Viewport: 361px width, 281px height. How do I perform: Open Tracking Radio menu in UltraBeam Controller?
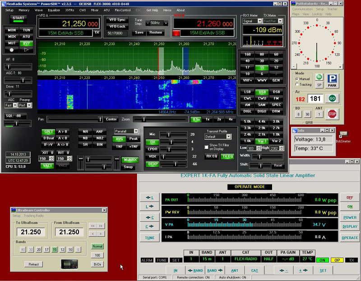[x=33, y=216]
